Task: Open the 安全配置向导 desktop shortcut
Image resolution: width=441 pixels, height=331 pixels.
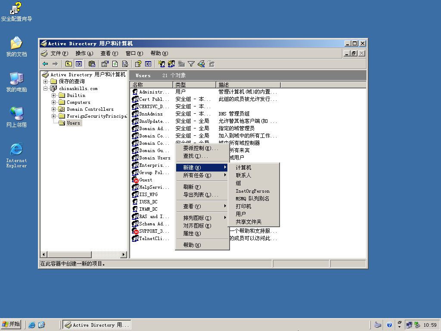Action: (x=16, y=12)
